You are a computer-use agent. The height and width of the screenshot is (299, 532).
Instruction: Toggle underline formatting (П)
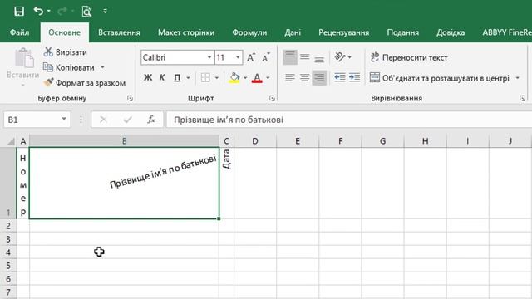click(x=177, y=77)
